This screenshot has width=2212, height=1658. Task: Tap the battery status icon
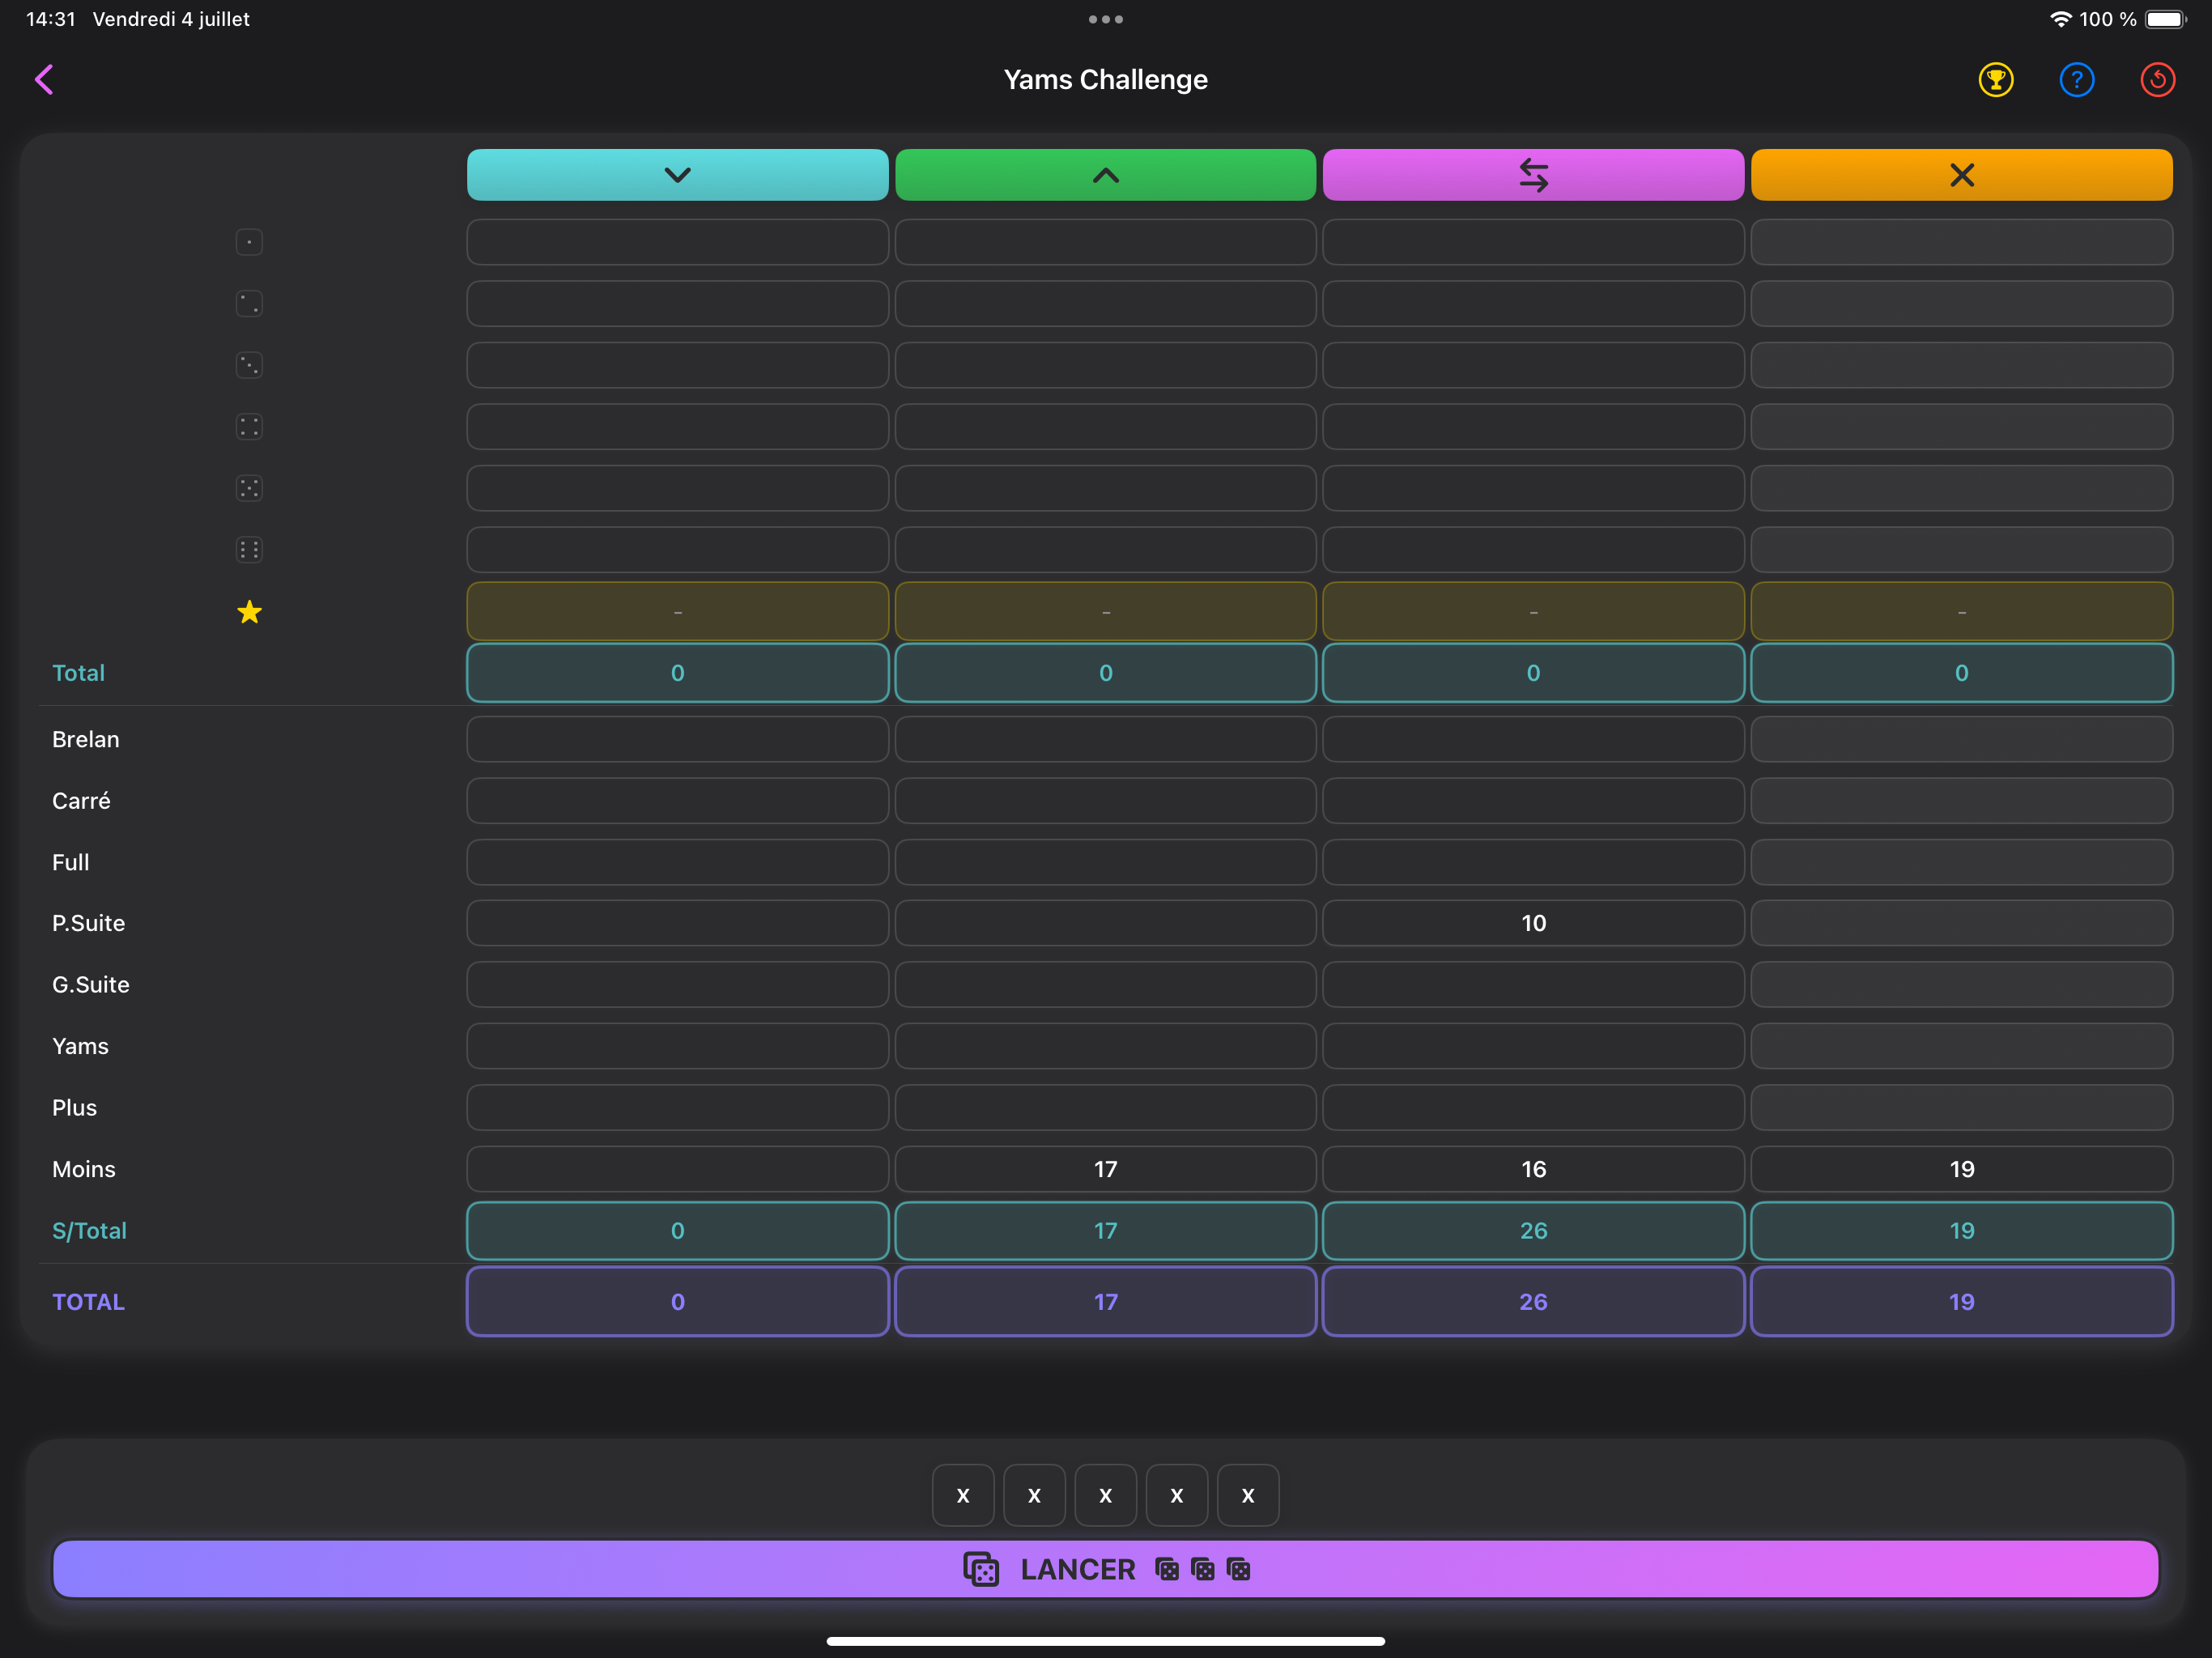[2165, 19]
